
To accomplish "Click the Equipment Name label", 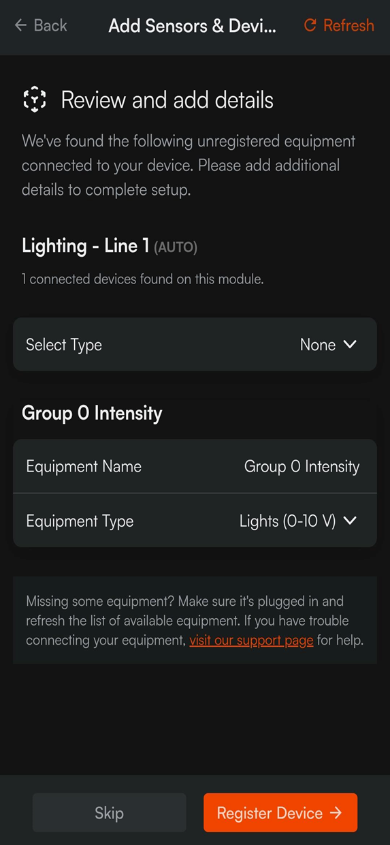I will click(84, 467).
